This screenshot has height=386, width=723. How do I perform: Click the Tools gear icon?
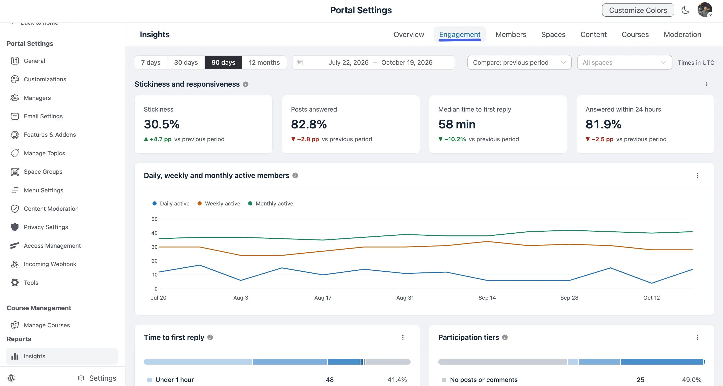click(15, 283)
